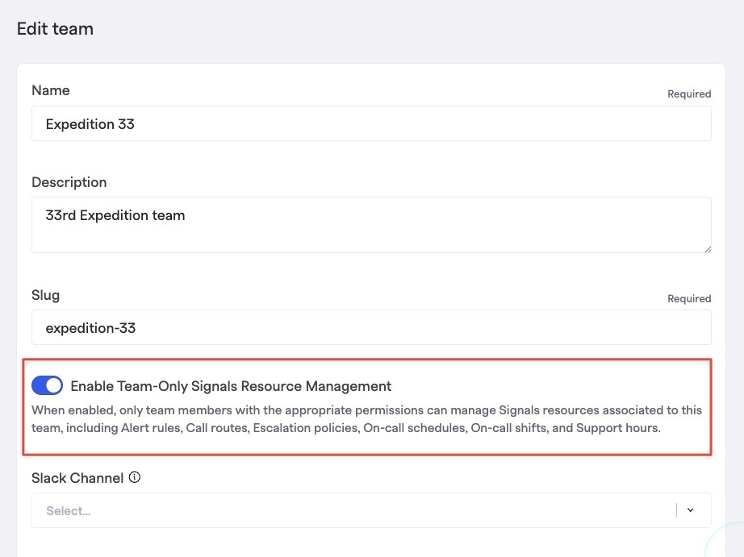Click the description paragraph starting 'When enabled'
744x557 pixels.
pyautogui.click(x=367, y=419)
